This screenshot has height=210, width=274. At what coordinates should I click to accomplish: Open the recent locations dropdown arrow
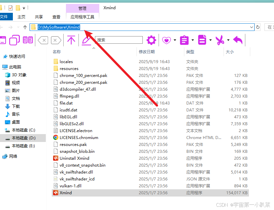pyautogui.click(x=18, y=27)
